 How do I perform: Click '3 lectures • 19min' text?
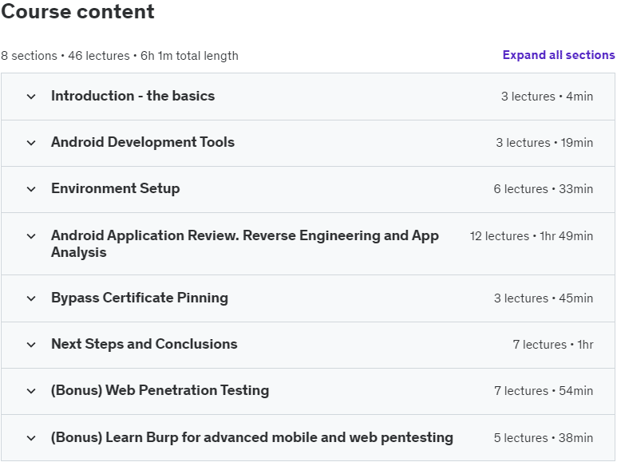[x=544, y=143]
